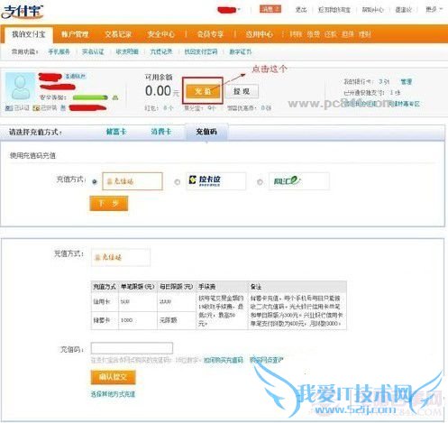Click the 1000 cell in limits table
This screenshot has width=448, height=423.
(126, 320)
